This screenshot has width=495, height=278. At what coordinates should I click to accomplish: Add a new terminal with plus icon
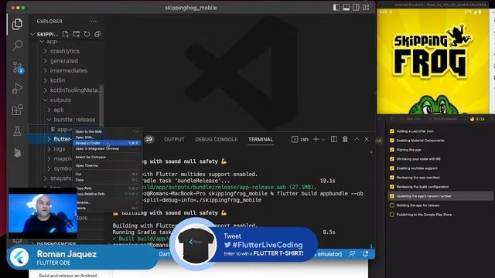pos(316,139)
